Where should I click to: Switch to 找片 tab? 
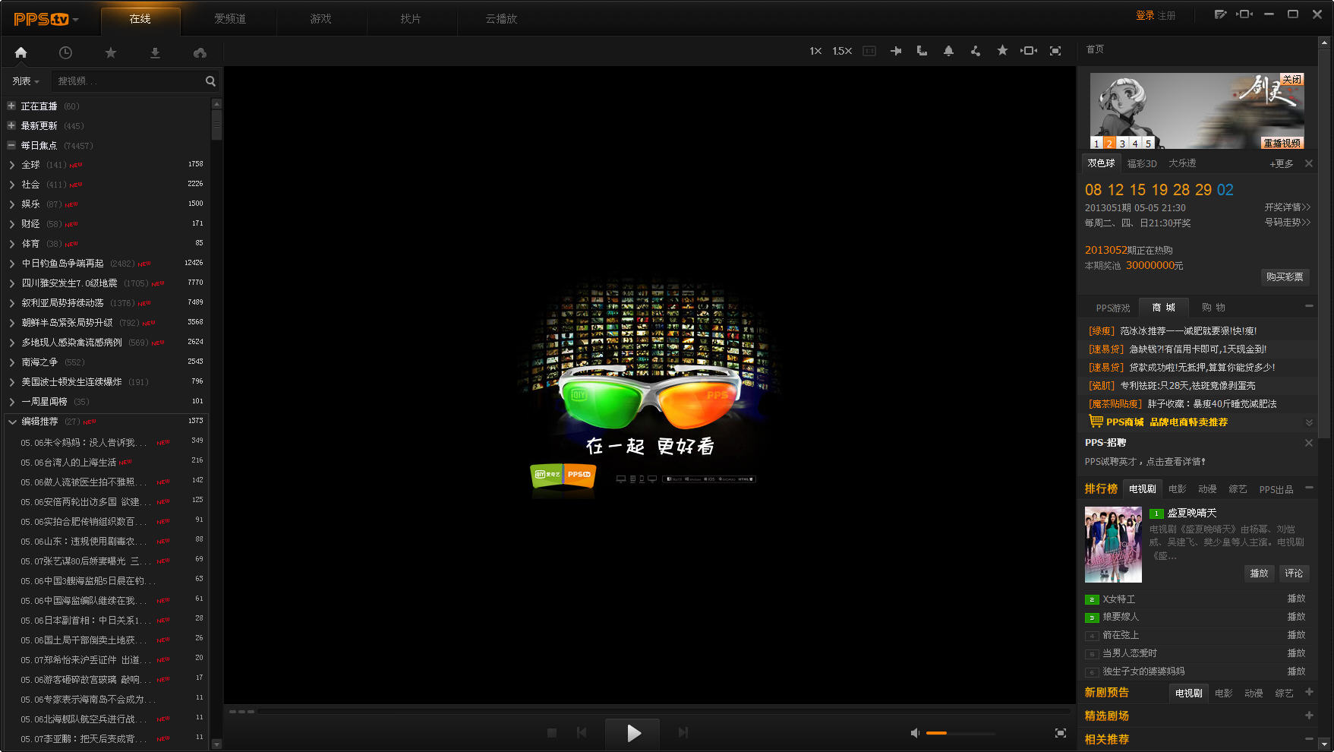[411, 19]
